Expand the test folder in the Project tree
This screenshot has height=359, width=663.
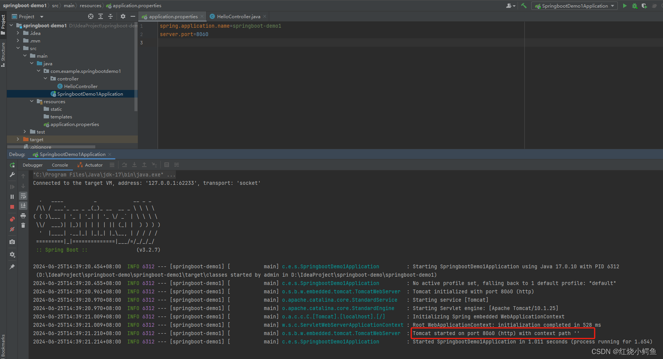(x=25, y=132)
